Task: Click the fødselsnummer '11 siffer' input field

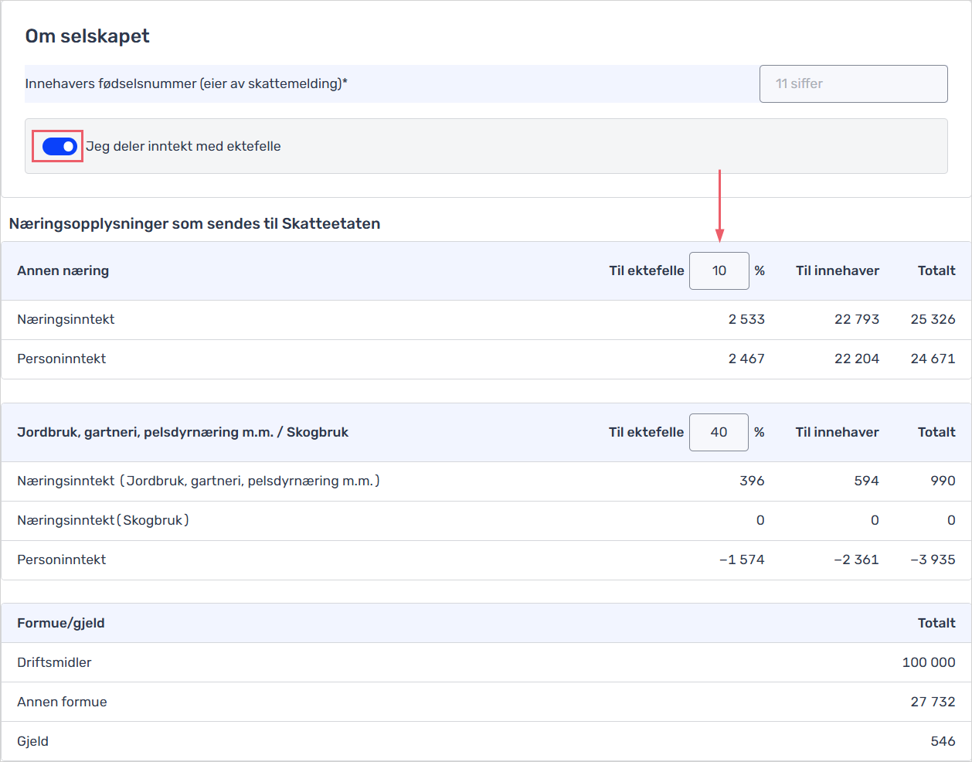Action: pyautogui.click(x=853, y=83)
